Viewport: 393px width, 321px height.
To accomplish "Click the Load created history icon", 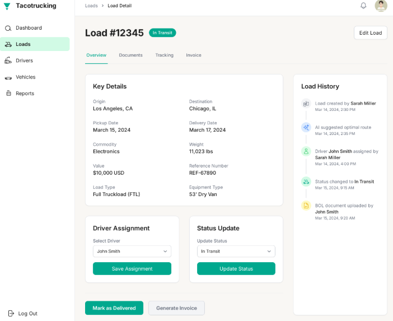I will coord(306,104).
